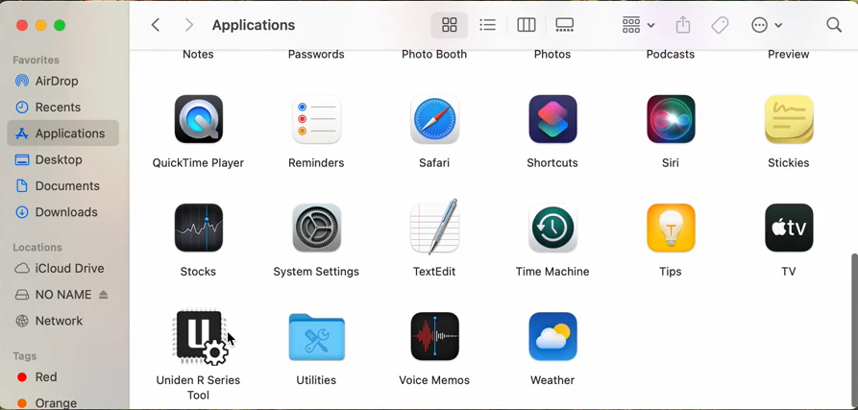
Task: Click the "Voice Memos" name label
Action: tap(434, 380)
